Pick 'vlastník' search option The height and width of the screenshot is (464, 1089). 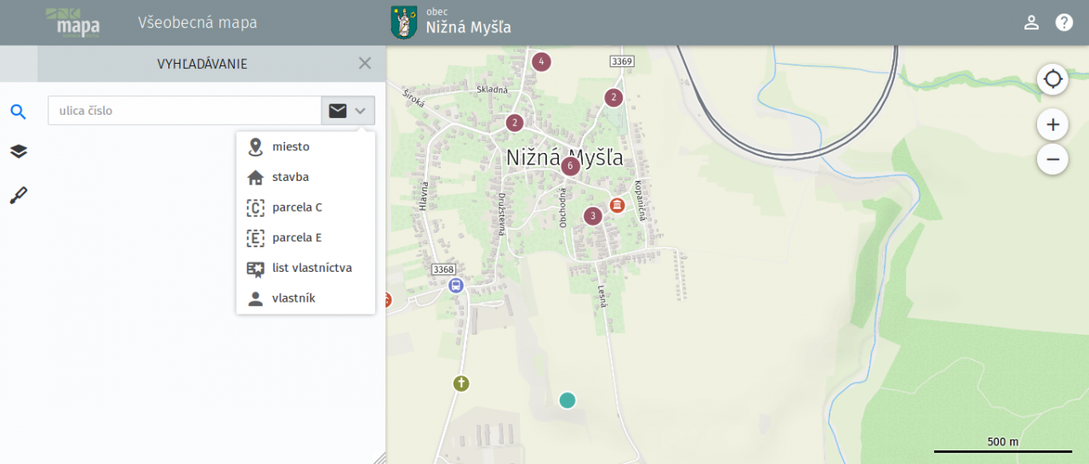(294, 298)
